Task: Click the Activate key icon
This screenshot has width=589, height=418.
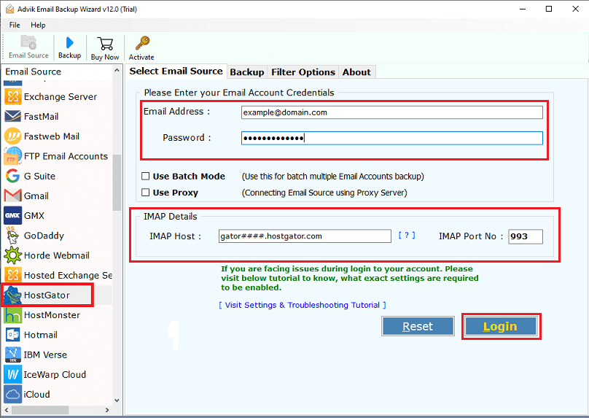Action: [x=142, y=43]
